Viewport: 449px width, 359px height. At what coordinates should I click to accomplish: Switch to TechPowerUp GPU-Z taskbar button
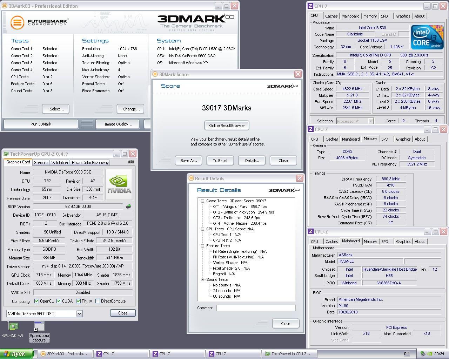(289, 354)
